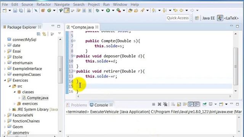The image size is (244, 137).
Task: Select Compte.java in Package Explorer
Action: 35,98
